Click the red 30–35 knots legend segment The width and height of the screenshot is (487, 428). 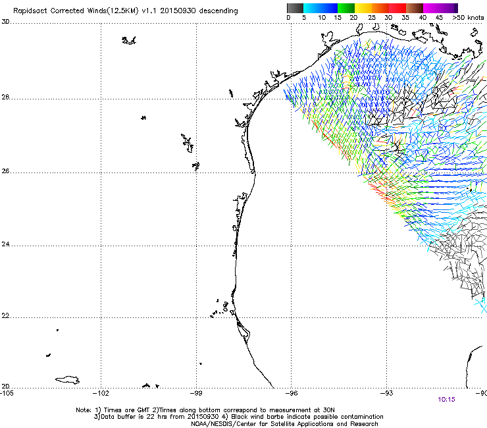tap(397, 8)
